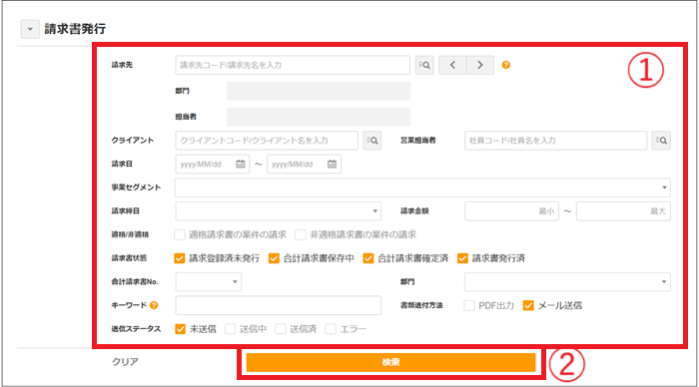
Task: Check the 送信済 status checkbox
Action: tap(281, 329)
